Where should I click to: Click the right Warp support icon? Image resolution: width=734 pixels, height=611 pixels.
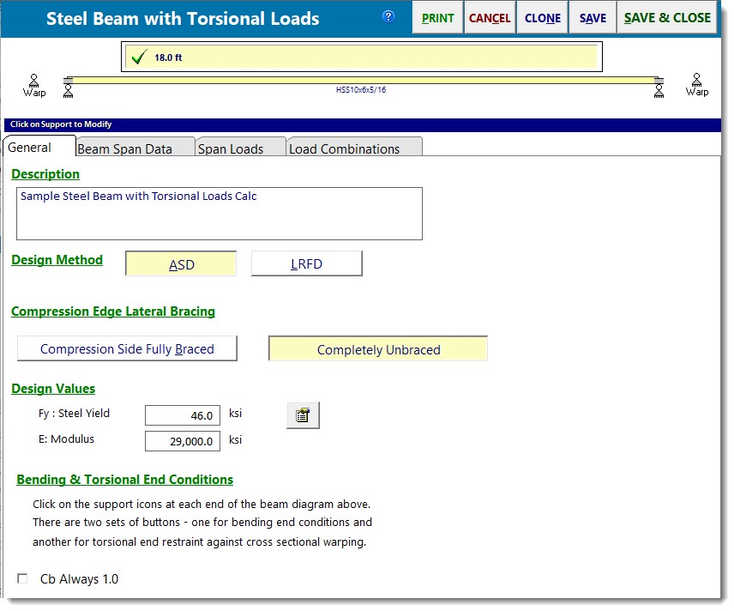(x=697, y=84)
